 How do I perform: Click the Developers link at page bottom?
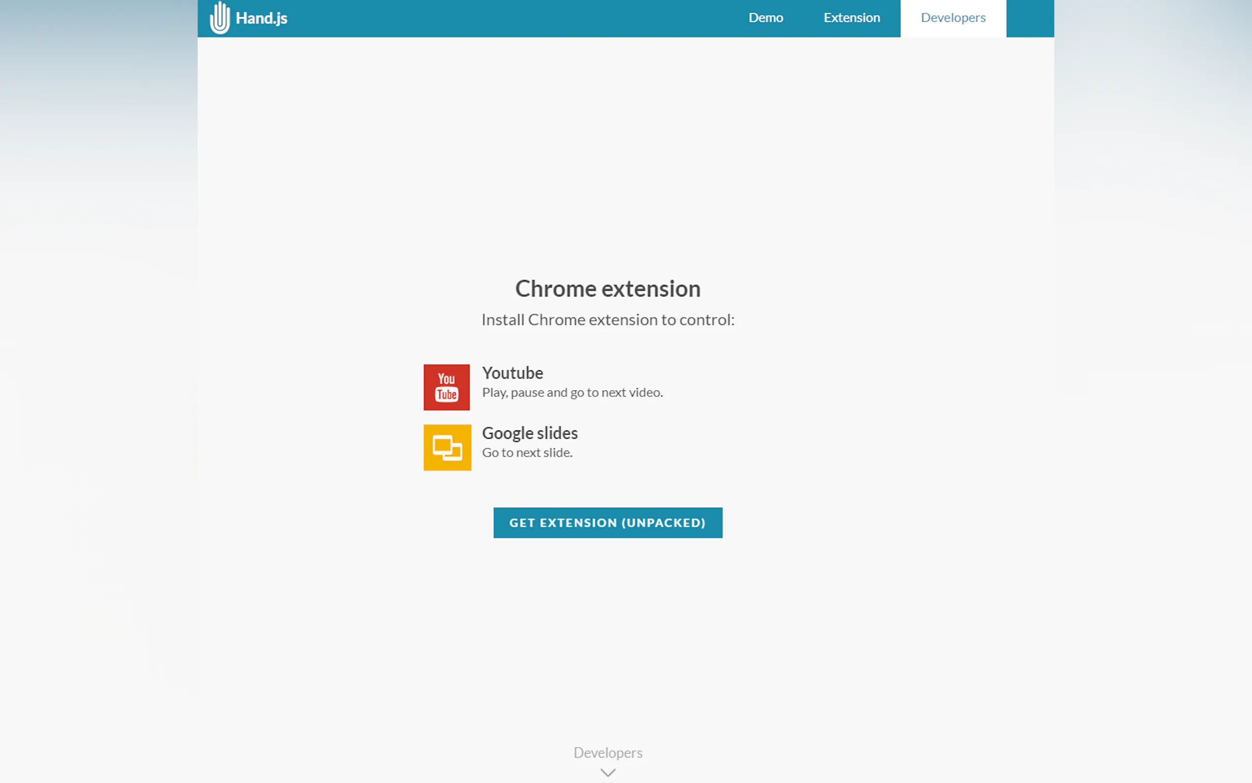point(608,752)
